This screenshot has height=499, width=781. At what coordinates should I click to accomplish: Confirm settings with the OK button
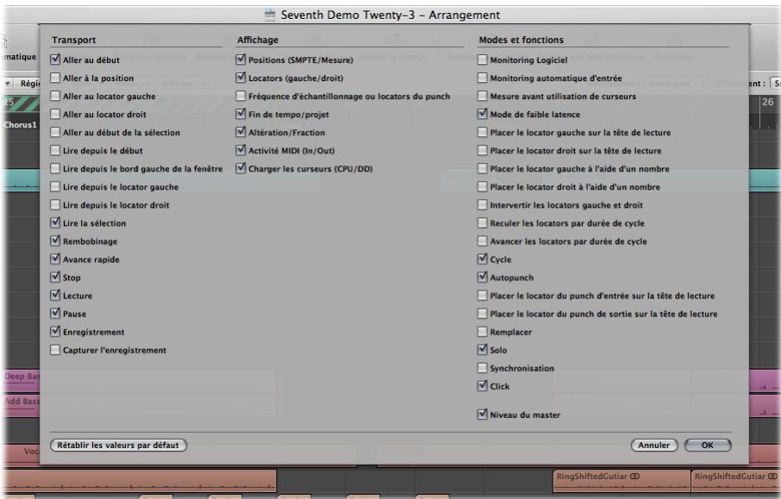pos(708,446)
